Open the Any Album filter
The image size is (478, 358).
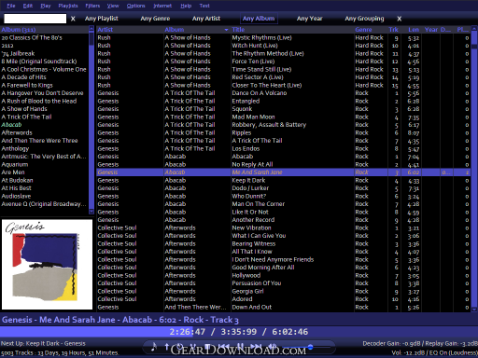(259, 19)
